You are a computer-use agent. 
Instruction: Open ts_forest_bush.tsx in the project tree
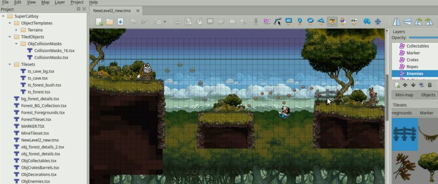44,85
